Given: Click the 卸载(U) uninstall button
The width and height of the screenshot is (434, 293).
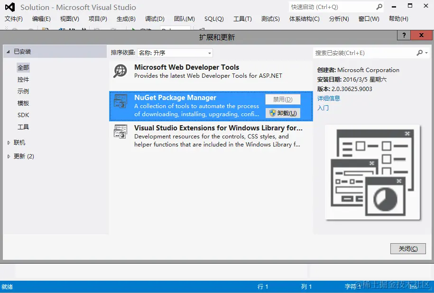Looking at the screenshot, I should (x=283, y=113).
